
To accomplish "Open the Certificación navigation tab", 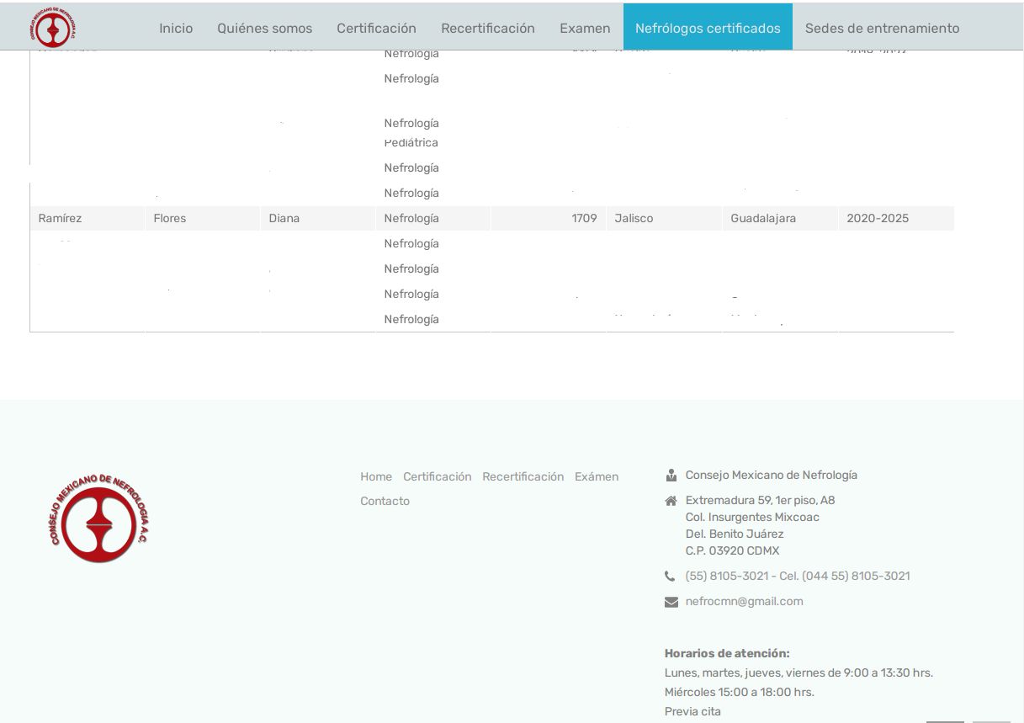I will click(376, 28).
